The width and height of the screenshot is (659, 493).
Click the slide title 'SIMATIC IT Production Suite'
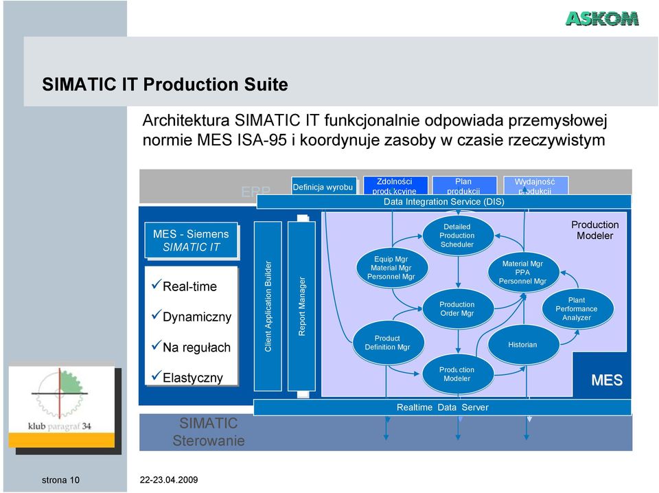pyautogui.click(x=165, y=84)
